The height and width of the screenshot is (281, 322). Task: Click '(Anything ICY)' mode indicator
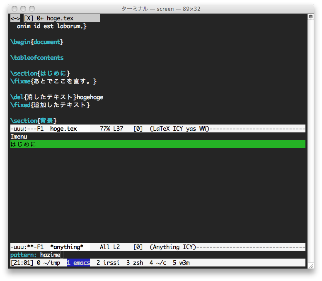point(173,247)
